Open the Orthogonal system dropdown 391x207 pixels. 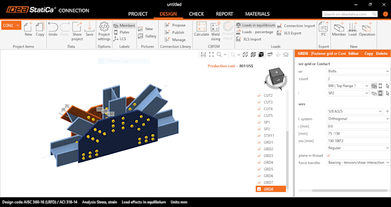[358, 119]
